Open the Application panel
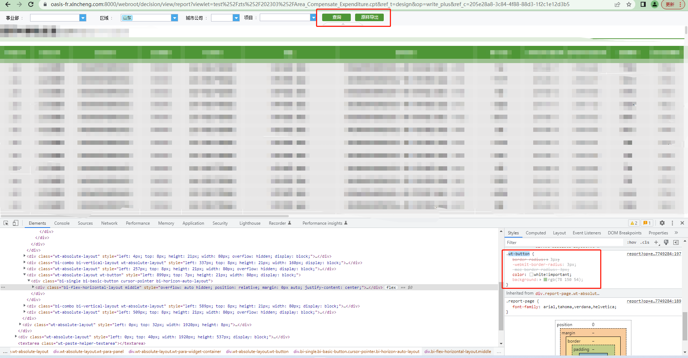 pos(193,223)
